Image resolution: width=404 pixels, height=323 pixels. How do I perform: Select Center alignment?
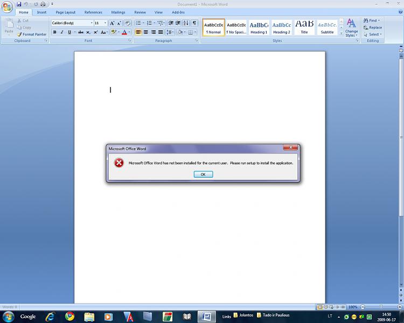(146, 32)
